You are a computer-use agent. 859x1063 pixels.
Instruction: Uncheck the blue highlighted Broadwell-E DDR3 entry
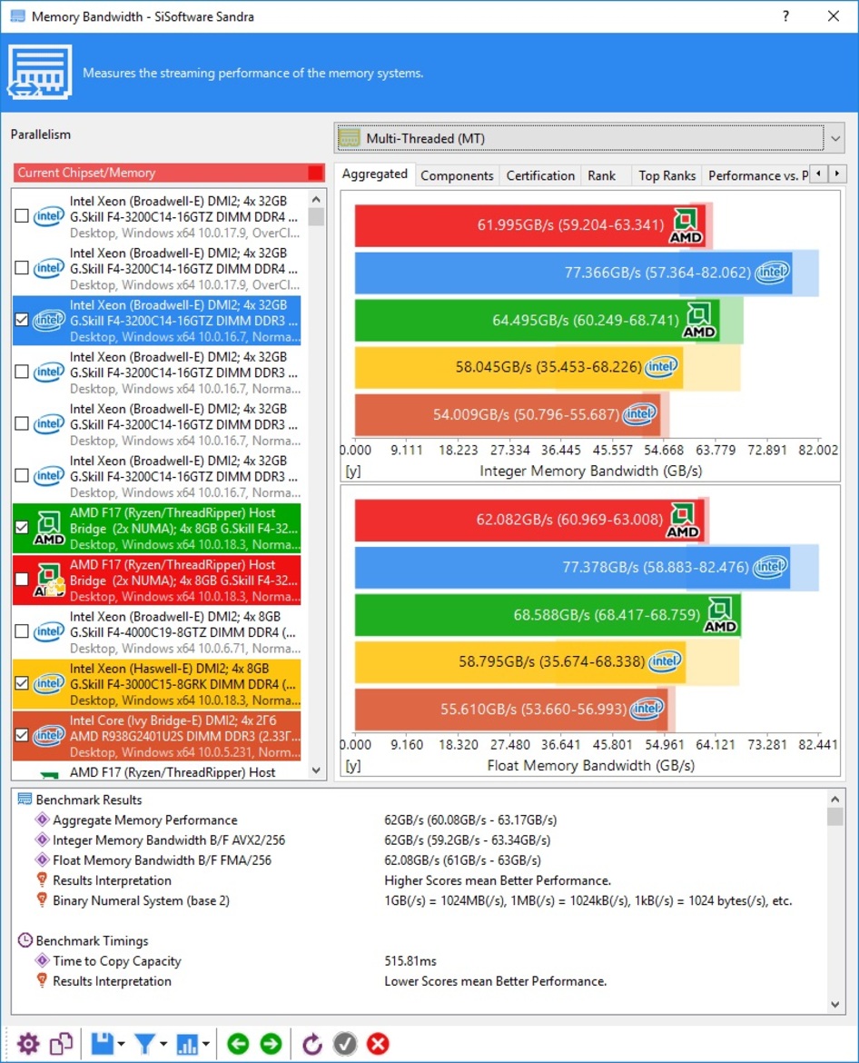tap(22, 320)
